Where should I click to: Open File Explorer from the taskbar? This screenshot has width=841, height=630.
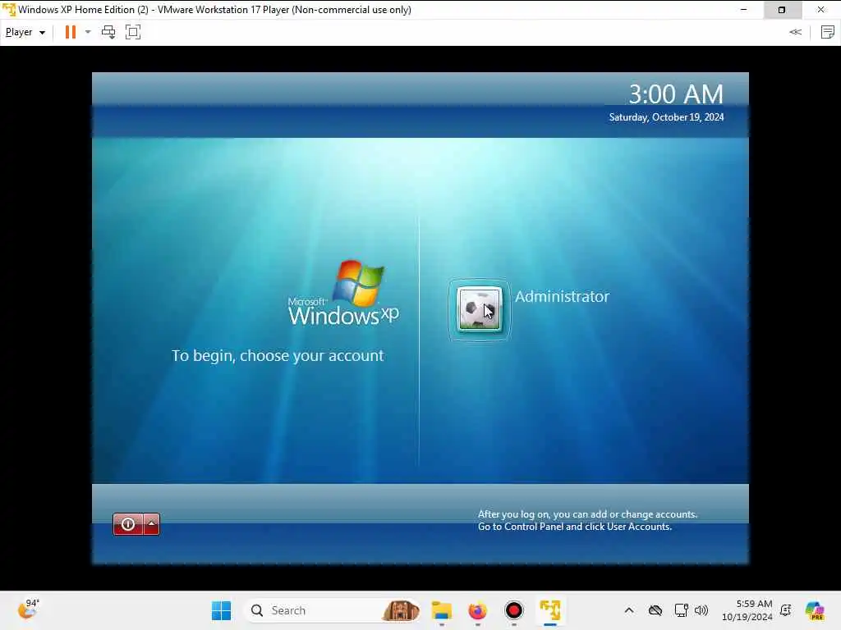tap(442, 610)
